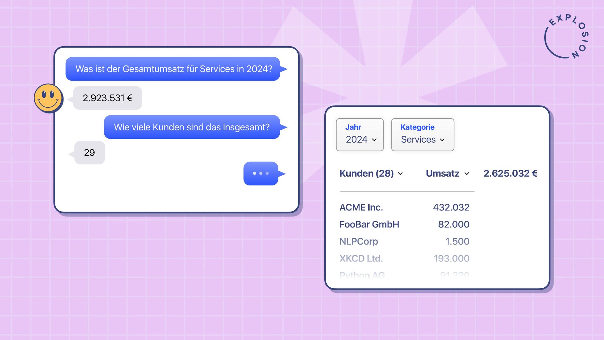
Task: Expand the Kunden (28) column chevron
Action: point(400,174)
